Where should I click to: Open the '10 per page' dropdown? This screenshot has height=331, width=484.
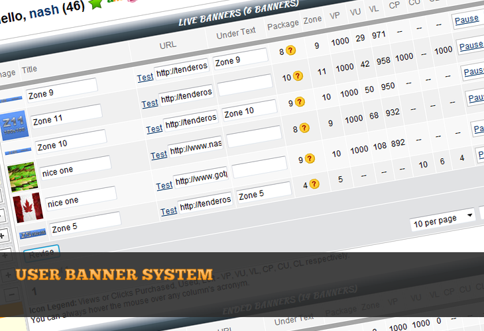click(442, 220)
